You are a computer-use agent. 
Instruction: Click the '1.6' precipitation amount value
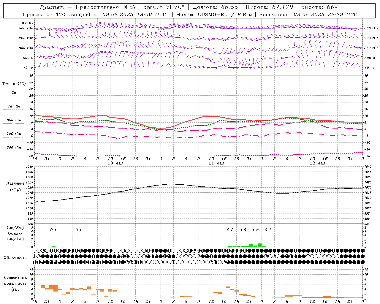click(255, 230)
